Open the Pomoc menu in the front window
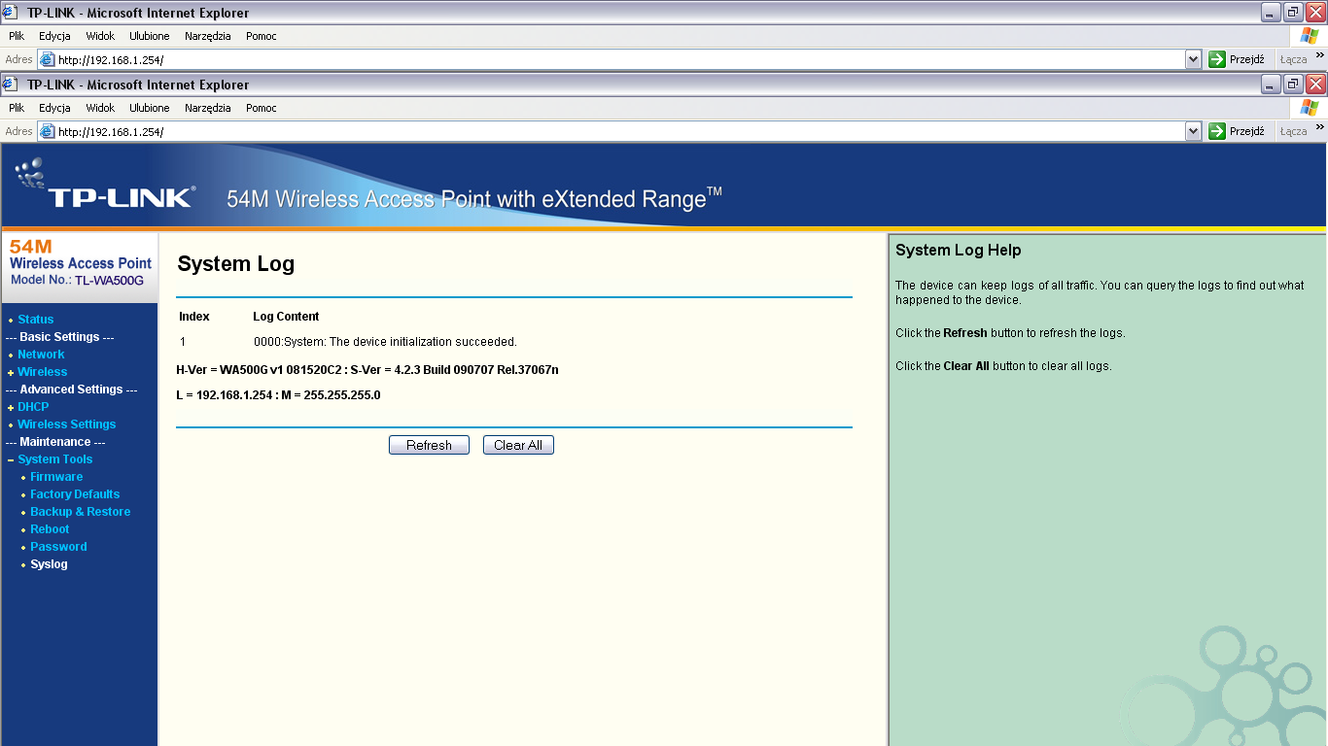 (262, 108)
